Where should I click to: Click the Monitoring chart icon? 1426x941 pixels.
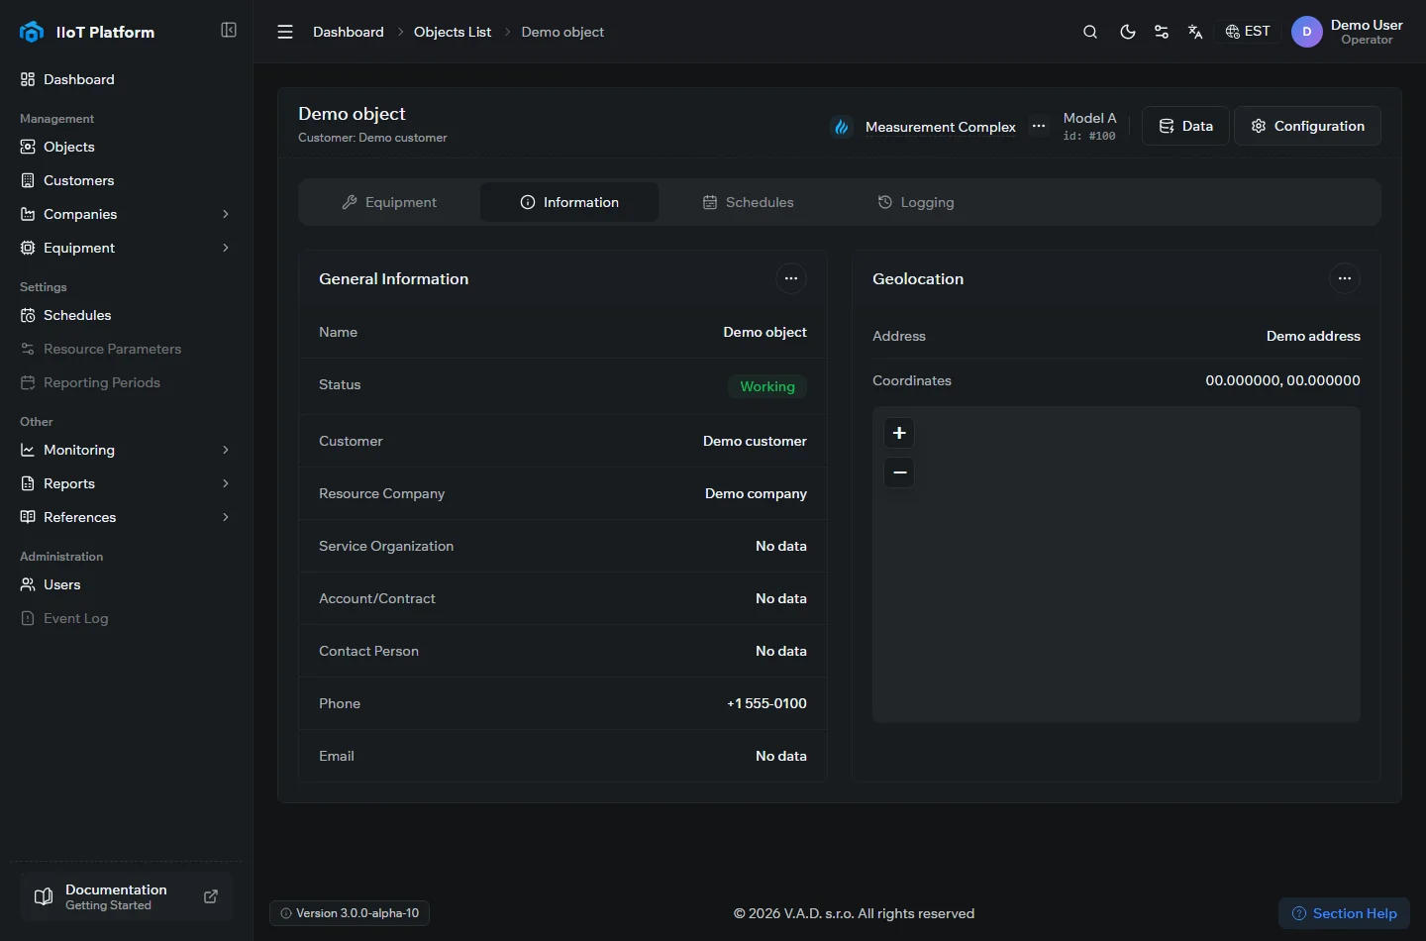tap(28, 450)
